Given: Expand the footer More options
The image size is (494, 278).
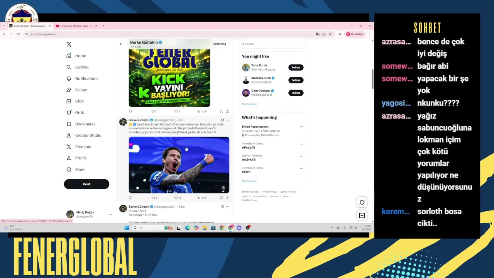Looking at the screenshot, I should point(286,197).
